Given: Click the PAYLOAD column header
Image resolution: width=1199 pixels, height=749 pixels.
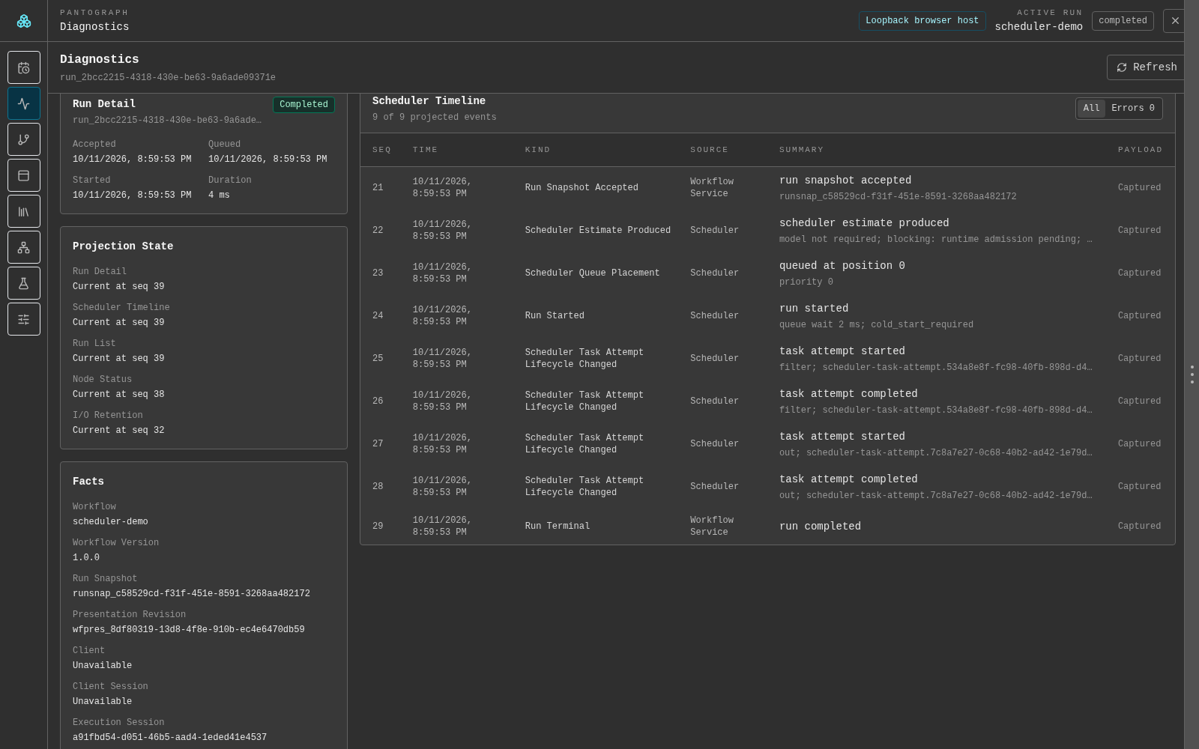Looking at the screenshot, I should [x=1140, y=150].
